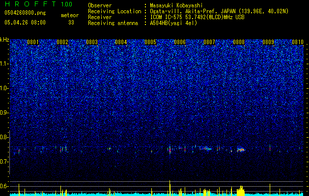
Task: Click the 1.1 kHz axis label
Action: (4, 64)
